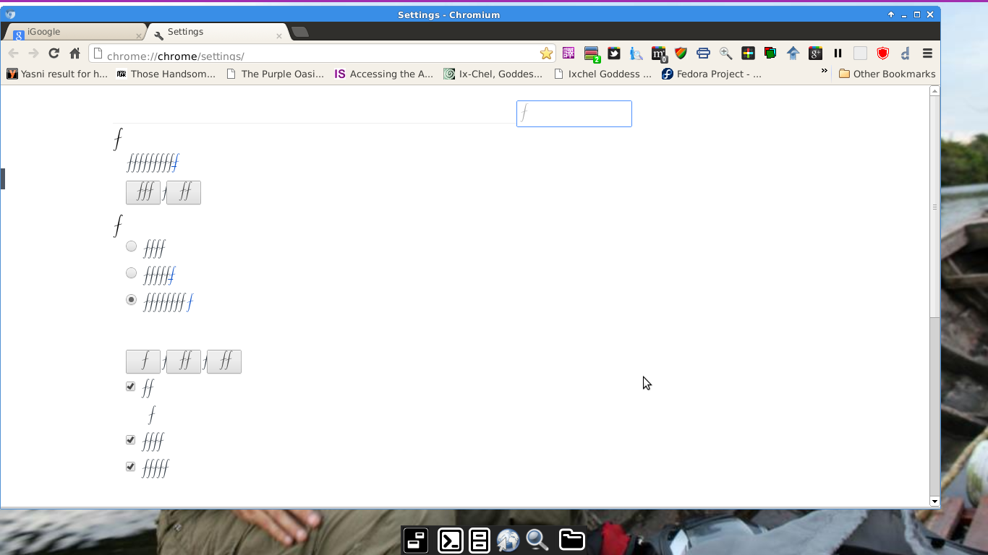The width and height of the screenshot is (988, 555).
Task: Open the Fedora Project bookmark
Action: coord(712,74)
